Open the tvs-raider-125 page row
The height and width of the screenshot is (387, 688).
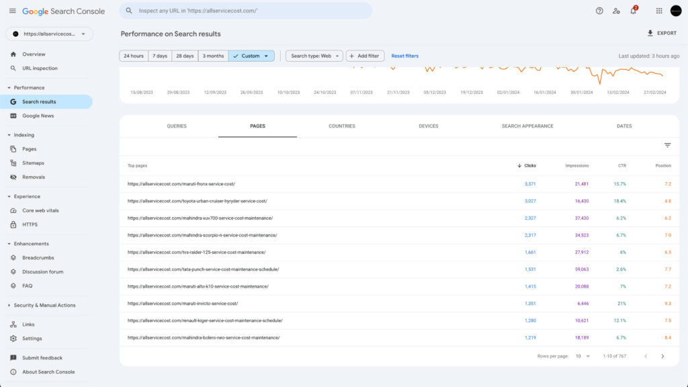399,253
